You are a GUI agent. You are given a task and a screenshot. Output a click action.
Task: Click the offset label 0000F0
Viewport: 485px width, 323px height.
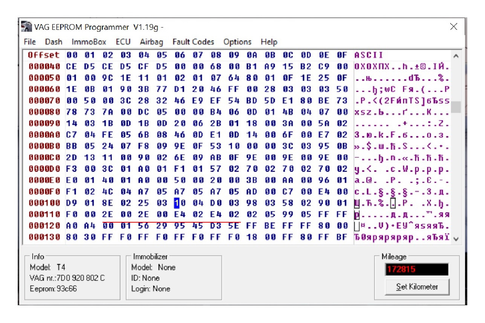click(x=44, y=191)
